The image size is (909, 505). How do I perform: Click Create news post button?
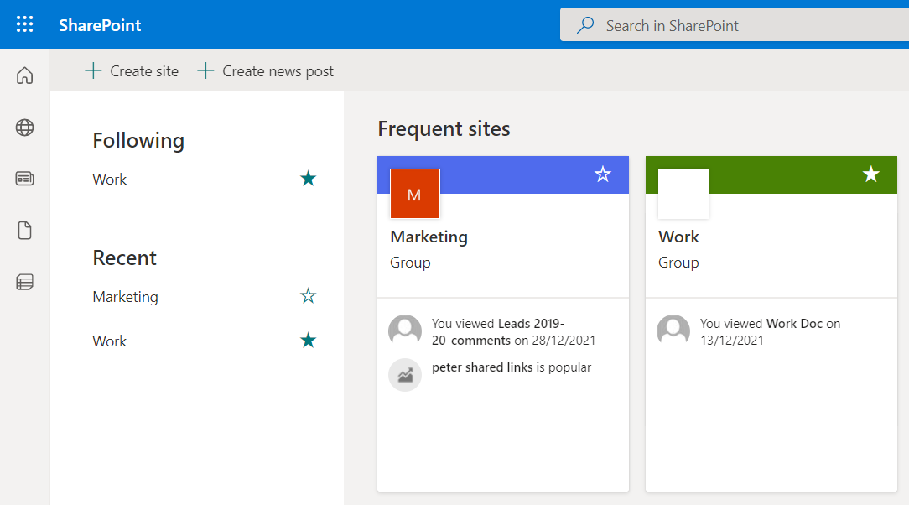tap(265, 71)
